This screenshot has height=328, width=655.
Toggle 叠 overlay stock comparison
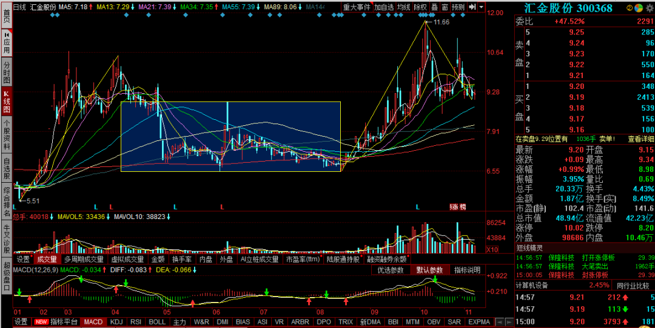pyautogui.click(x=434, y=7)
